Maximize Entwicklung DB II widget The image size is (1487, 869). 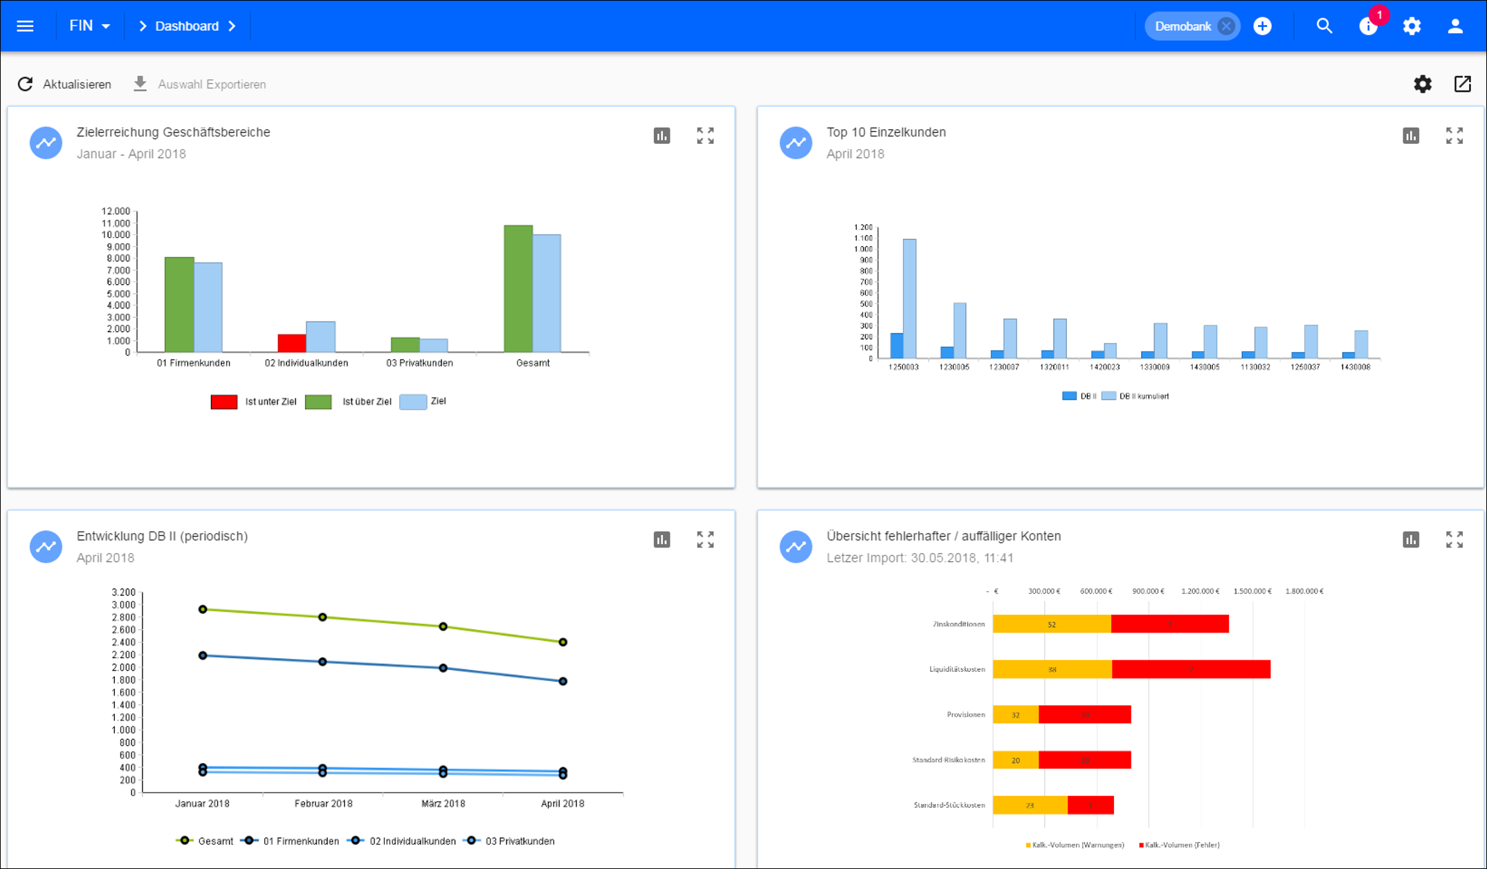click(x=704, y=539)
